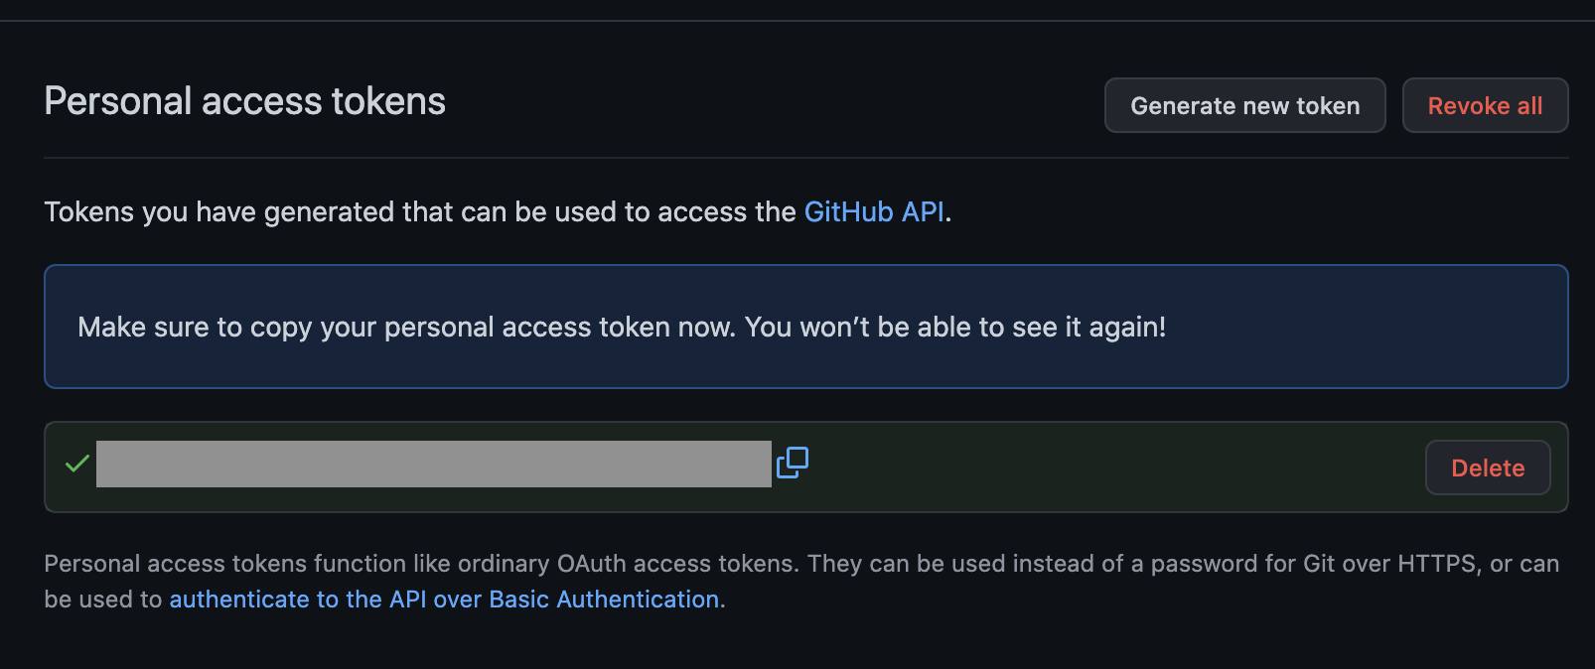Screen dimensions: 1595x669
Task: Click the token row containing the Delete button
Action: [x=1092, y=467]
